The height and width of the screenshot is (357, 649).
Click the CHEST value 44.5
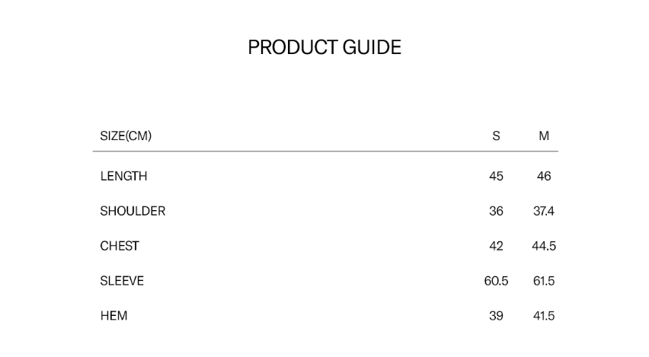point(544,246)
